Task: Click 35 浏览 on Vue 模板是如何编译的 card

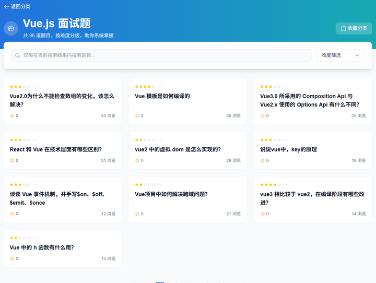Action: (x=233, y=115)
